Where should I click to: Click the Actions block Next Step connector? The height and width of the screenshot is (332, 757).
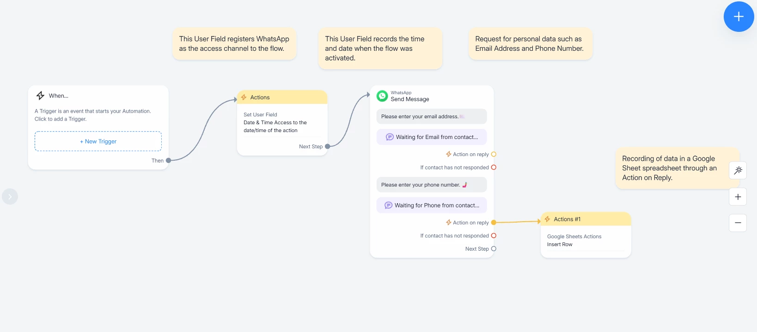(327, 146)
